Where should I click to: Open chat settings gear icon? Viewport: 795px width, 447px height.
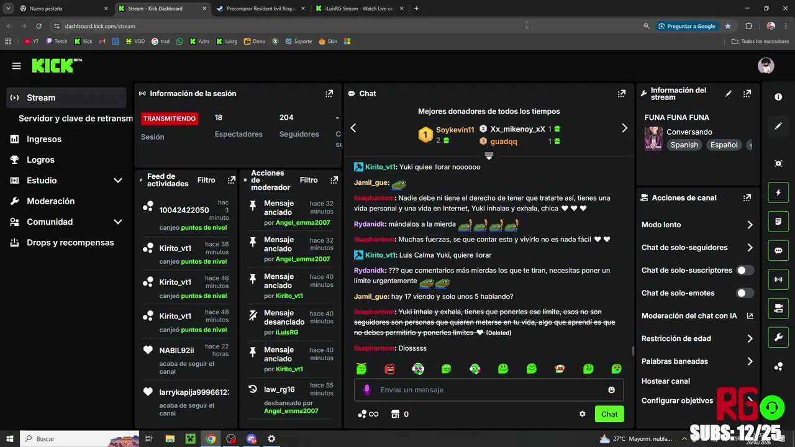coord(583,414)
